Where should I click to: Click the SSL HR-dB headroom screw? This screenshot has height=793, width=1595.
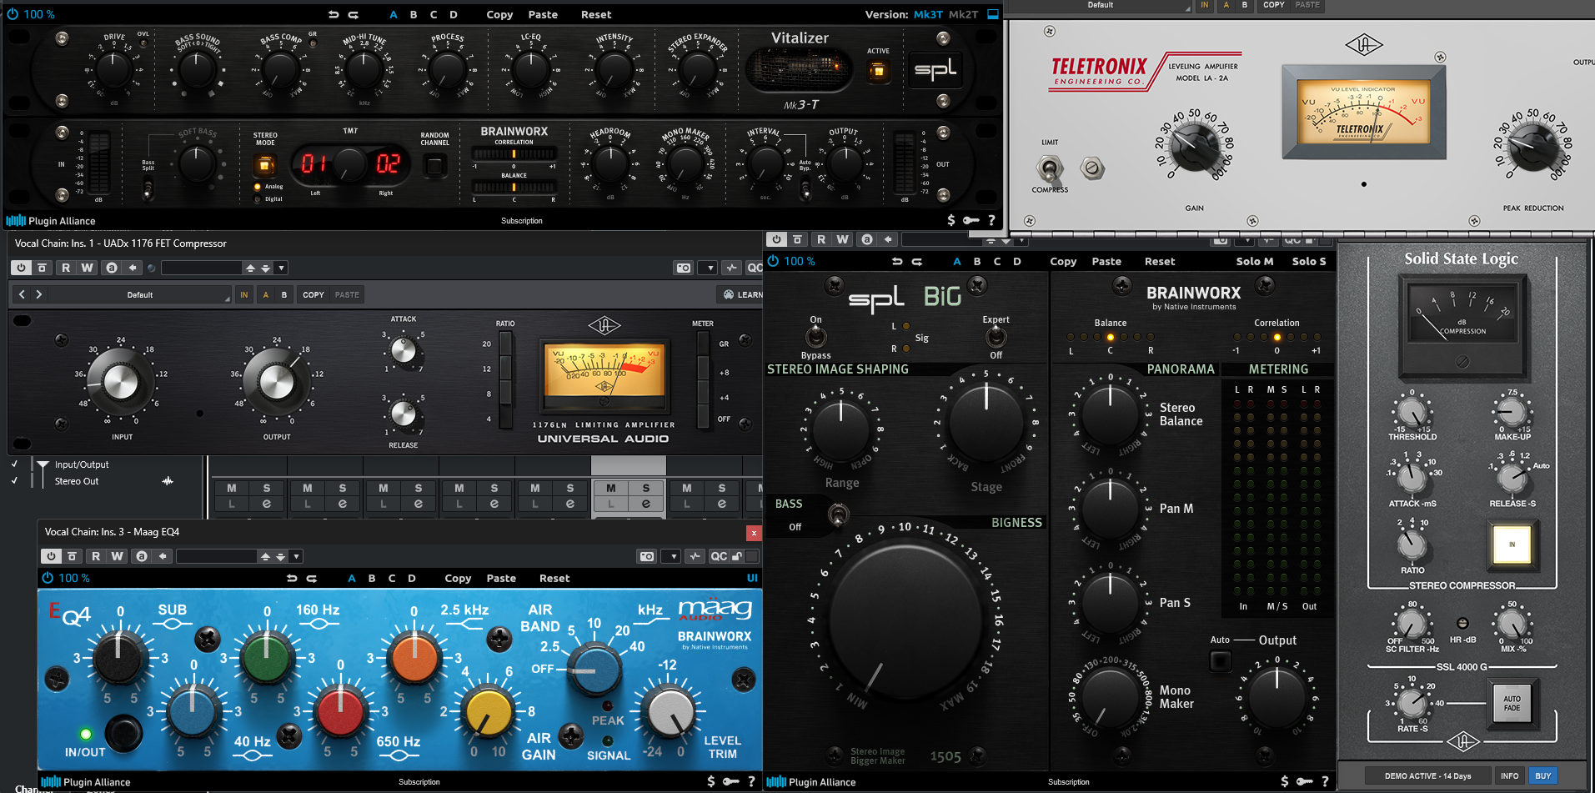(x=1462, y=623)
